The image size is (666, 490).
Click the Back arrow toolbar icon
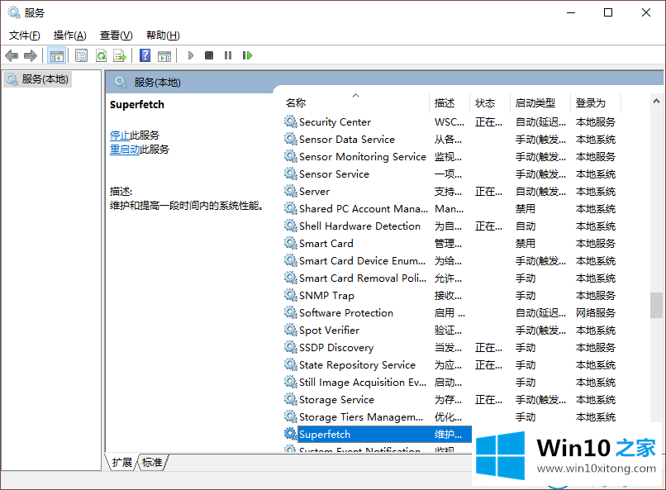[x=12, y=55]
